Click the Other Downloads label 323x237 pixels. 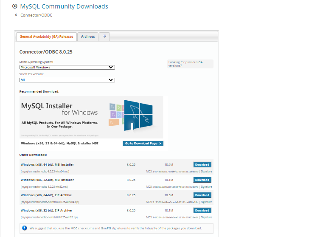33,155
